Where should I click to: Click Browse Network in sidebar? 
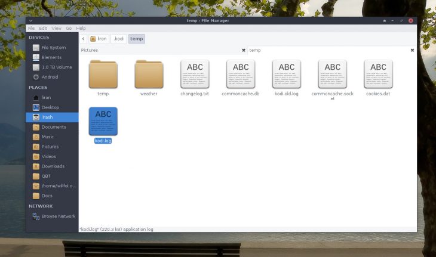(x=53, y=216)
